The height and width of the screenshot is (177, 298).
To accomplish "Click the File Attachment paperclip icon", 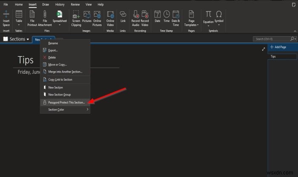I will click(x=45, y=15).
